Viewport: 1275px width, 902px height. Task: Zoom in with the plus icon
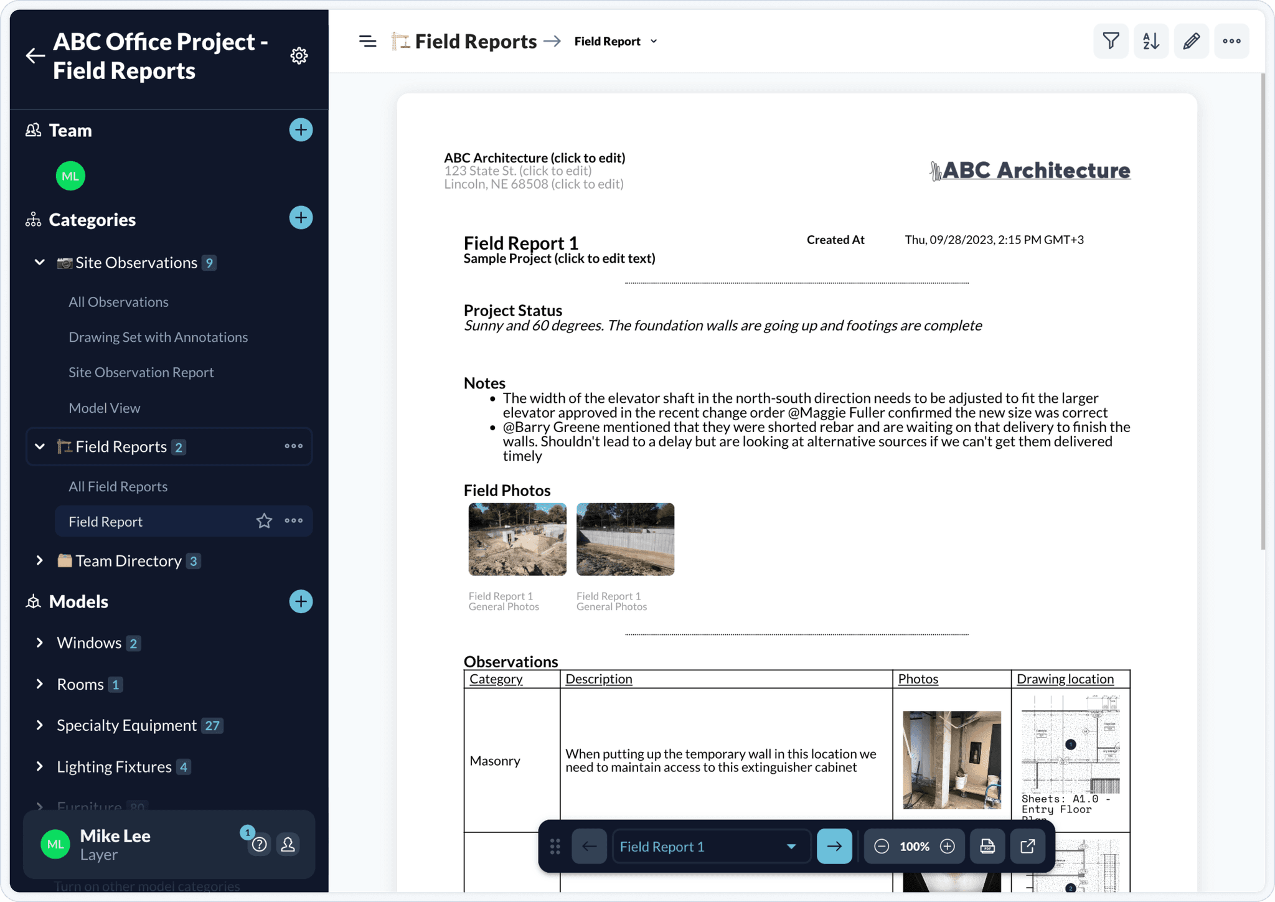pyautogui.click(x=948, y=847)
